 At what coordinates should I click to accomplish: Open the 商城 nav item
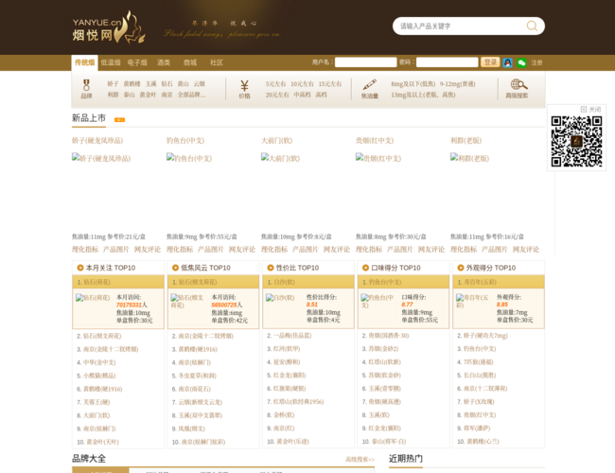pyautogui.click(x=190, y=62)
